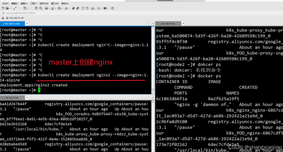Expand the Font dropdown arrow
283x152 pixels.
click(x=69, y=8)
